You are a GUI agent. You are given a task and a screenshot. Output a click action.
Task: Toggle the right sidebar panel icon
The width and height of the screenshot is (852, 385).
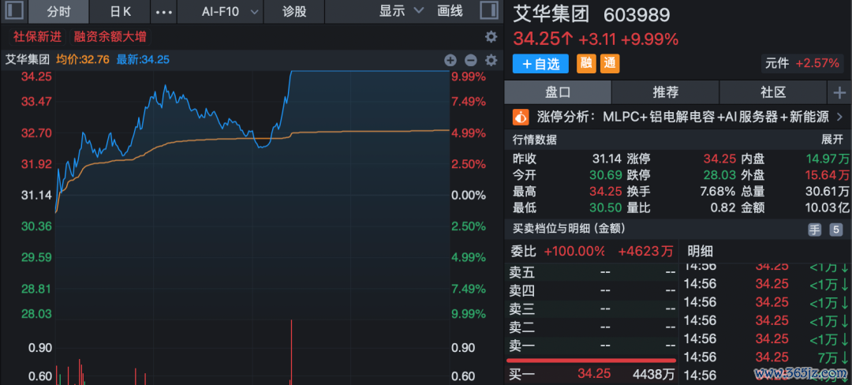489,11
